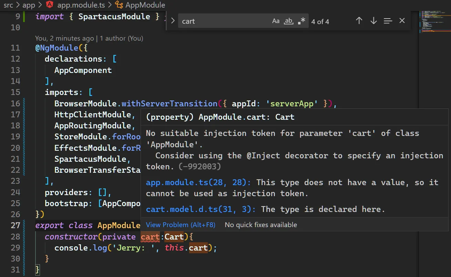Click 'declarations' property on line 12
Image resolution: width=451 pixels, height=277 pixels.
73,59
